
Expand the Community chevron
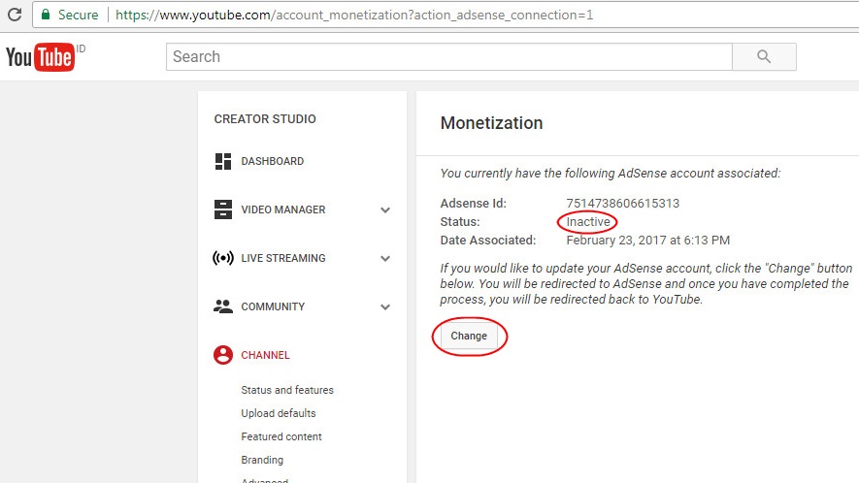385,306
